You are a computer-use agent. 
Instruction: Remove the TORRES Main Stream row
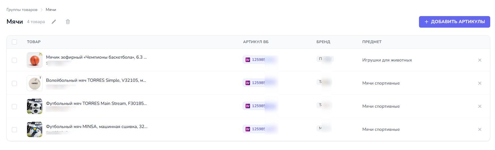480,106
